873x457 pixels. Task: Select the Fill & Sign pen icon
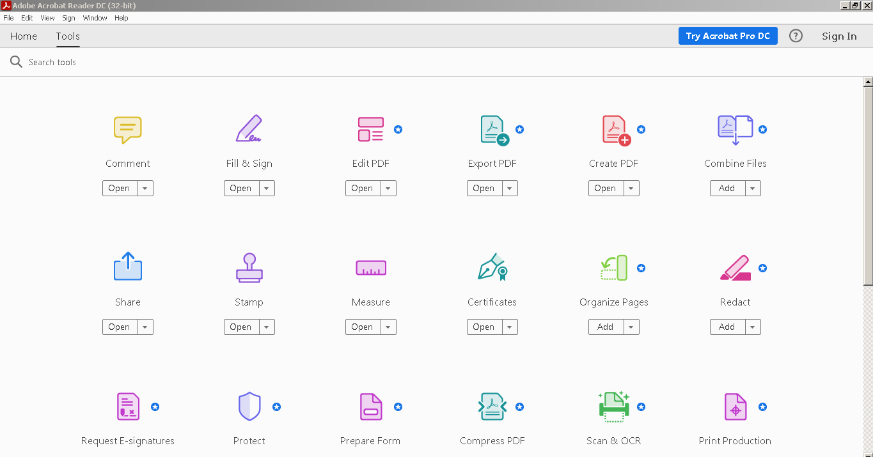[249, 128]
